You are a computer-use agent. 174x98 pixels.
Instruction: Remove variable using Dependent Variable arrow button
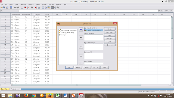(81, 30)
